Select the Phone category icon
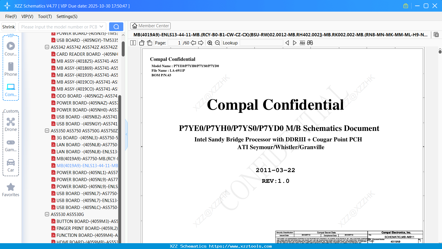Viewport: 442px width, 249px height. coord(11,69)
